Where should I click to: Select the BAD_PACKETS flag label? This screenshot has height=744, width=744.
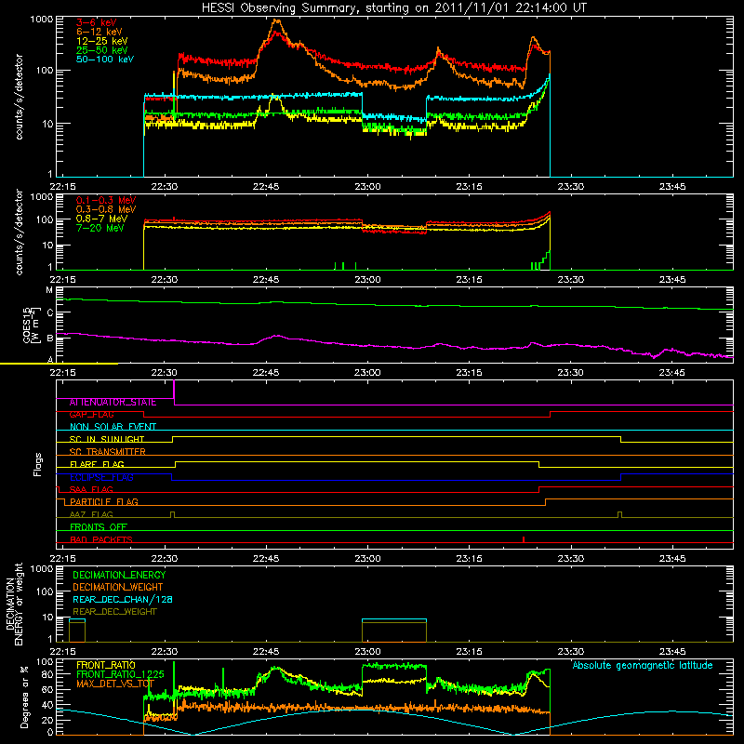[x=101, y=539]
